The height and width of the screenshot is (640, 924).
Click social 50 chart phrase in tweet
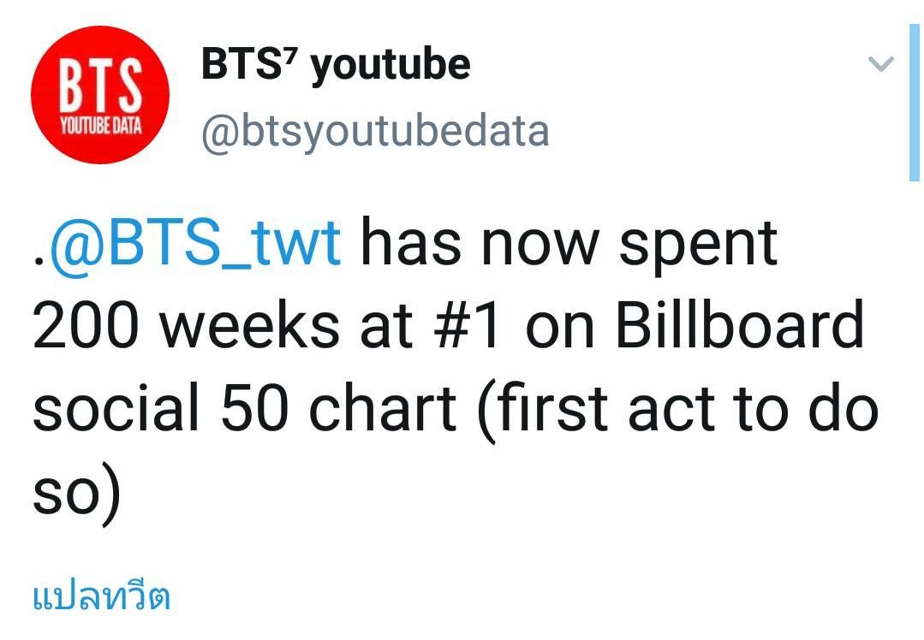tap(245, 408)
